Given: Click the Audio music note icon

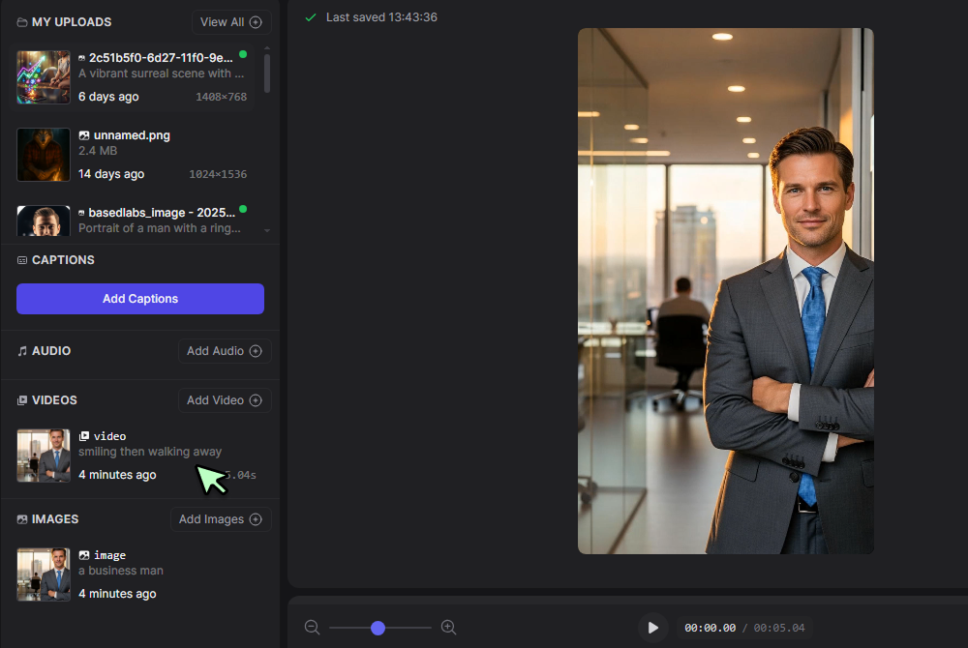Looking at the screenshot, I should (x=22, y=351).
